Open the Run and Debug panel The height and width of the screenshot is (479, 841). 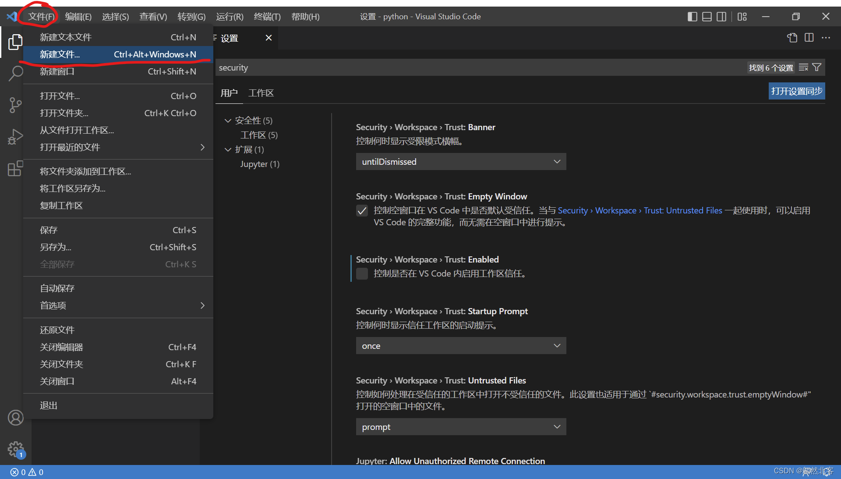(16, 137)
